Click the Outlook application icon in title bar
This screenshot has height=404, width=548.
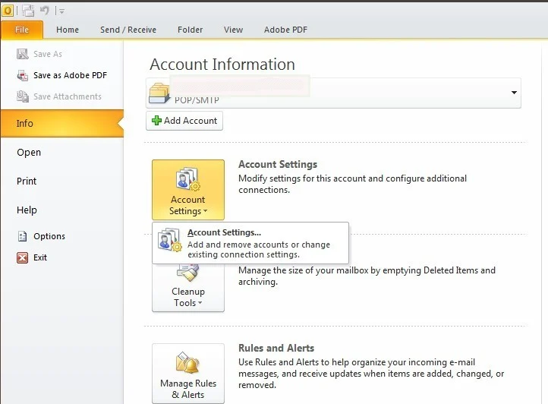pos(8,11)
